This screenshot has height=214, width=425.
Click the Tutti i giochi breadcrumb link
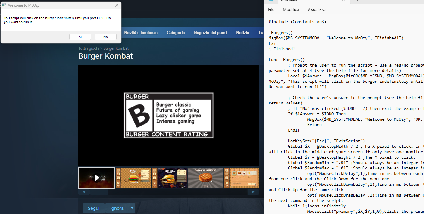coord(89,48)
